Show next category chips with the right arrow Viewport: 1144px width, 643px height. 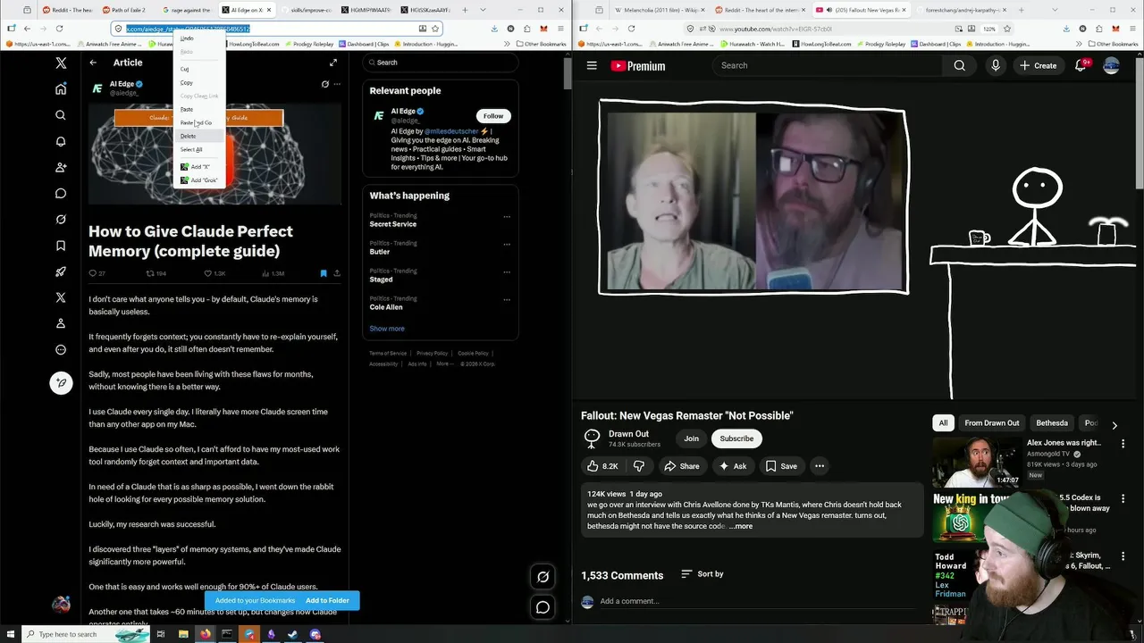(x=1115, y=425)
